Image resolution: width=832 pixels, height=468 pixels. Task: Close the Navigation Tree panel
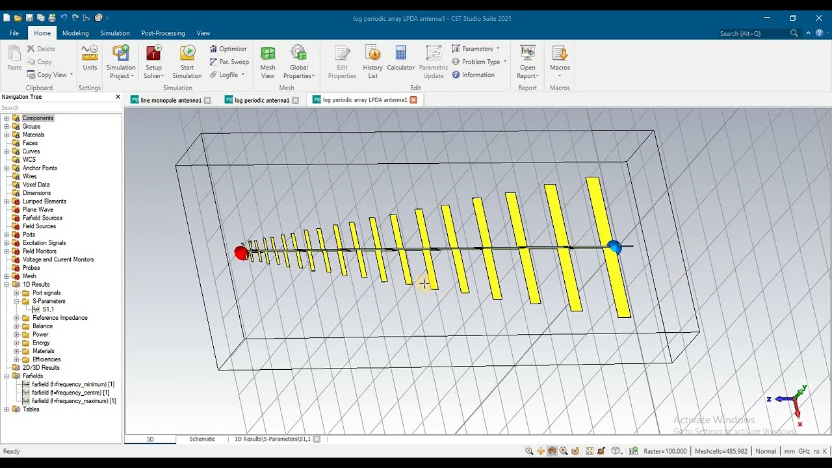[118, 97]
